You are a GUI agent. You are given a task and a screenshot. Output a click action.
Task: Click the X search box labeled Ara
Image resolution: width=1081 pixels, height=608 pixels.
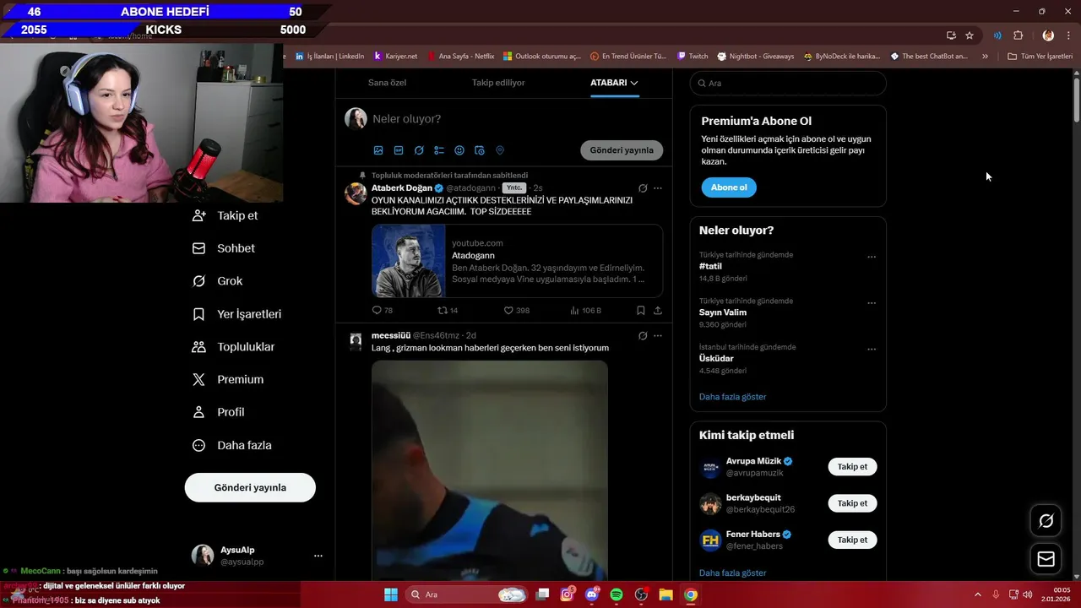click(x=788, y=83)
